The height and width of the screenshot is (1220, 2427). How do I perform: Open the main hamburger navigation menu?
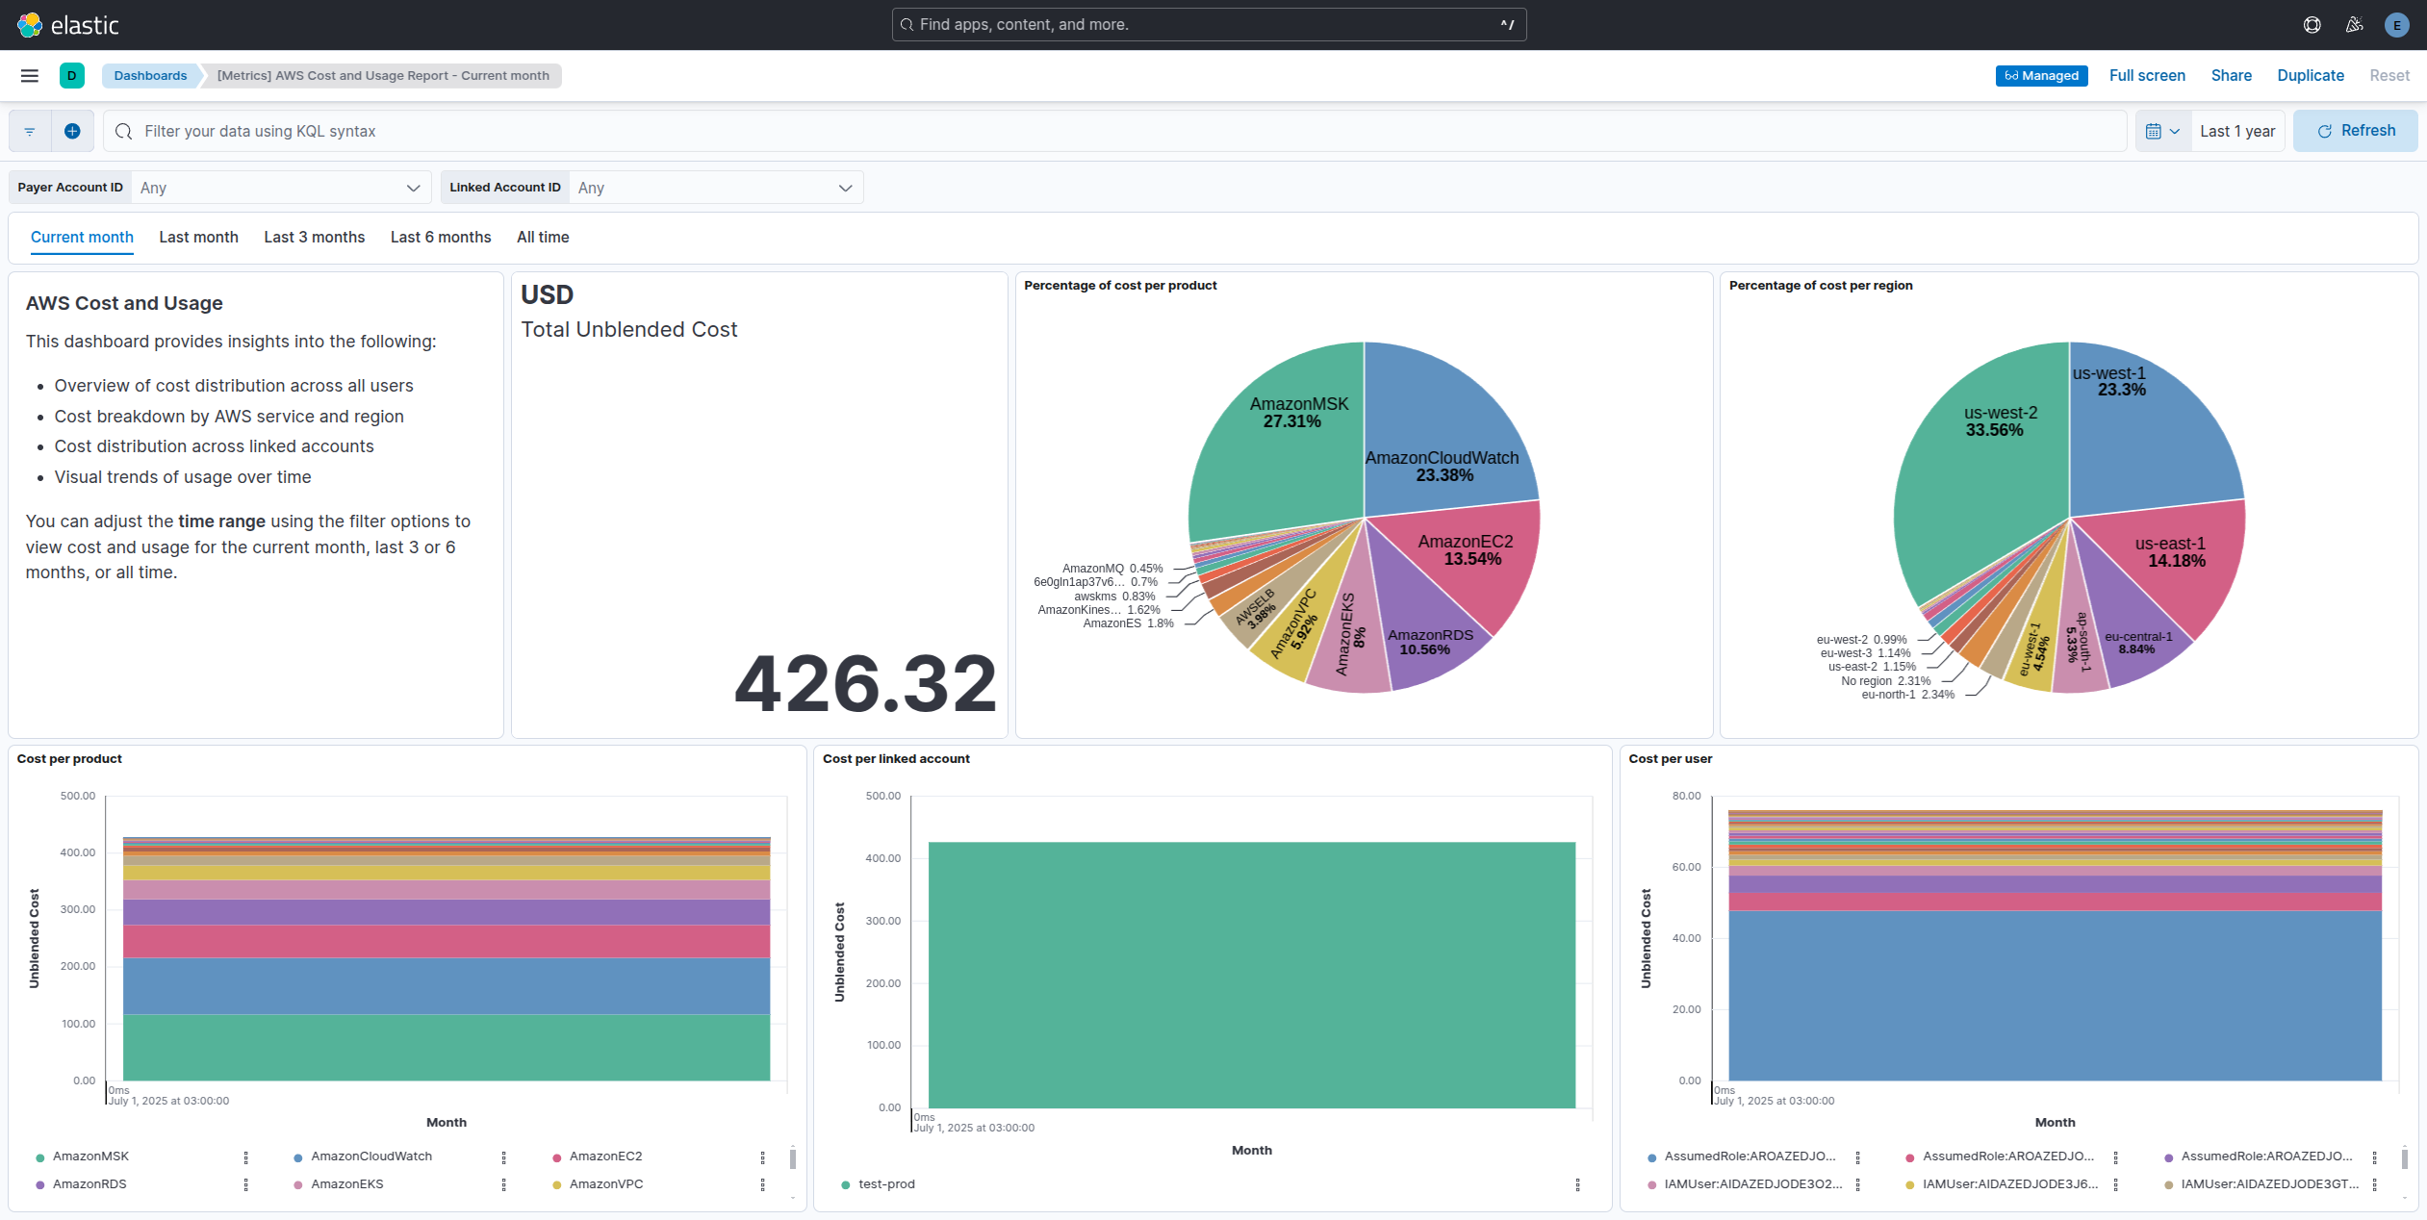30,76
